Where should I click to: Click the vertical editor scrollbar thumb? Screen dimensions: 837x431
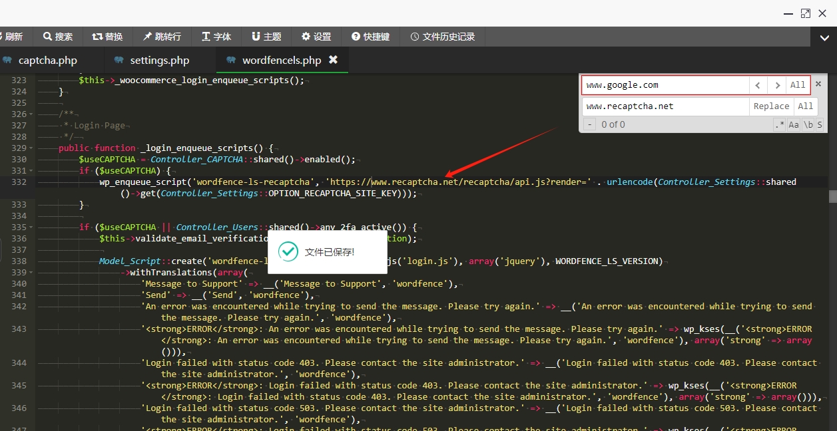(x=832, y=196)
